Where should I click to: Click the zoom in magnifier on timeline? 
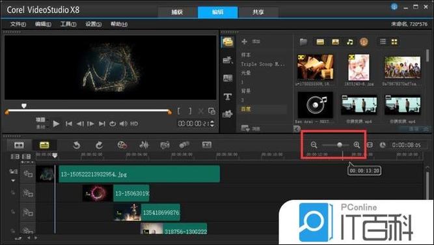click(357, 145)
